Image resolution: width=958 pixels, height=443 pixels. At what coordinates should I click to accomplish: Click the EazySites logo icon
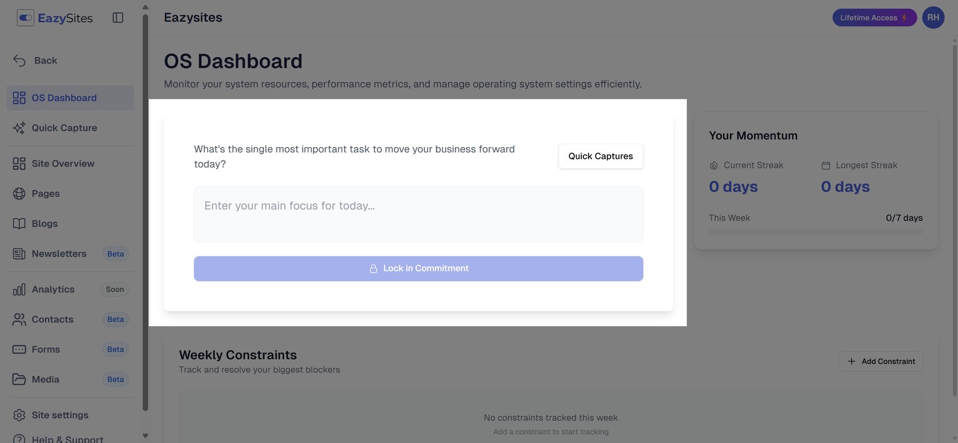[26, 18]
